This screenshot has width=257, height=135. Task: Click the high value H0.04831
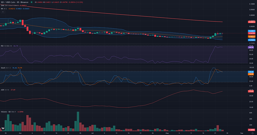point(47,2)
